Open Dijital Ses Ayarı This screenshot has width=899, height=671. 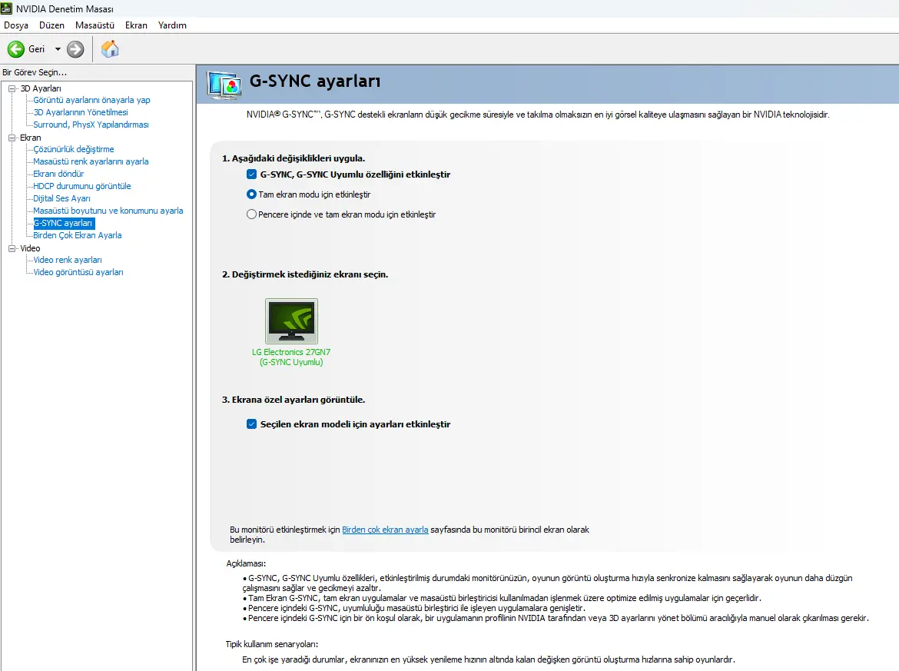pyautogui.click(x=62, y=198)
